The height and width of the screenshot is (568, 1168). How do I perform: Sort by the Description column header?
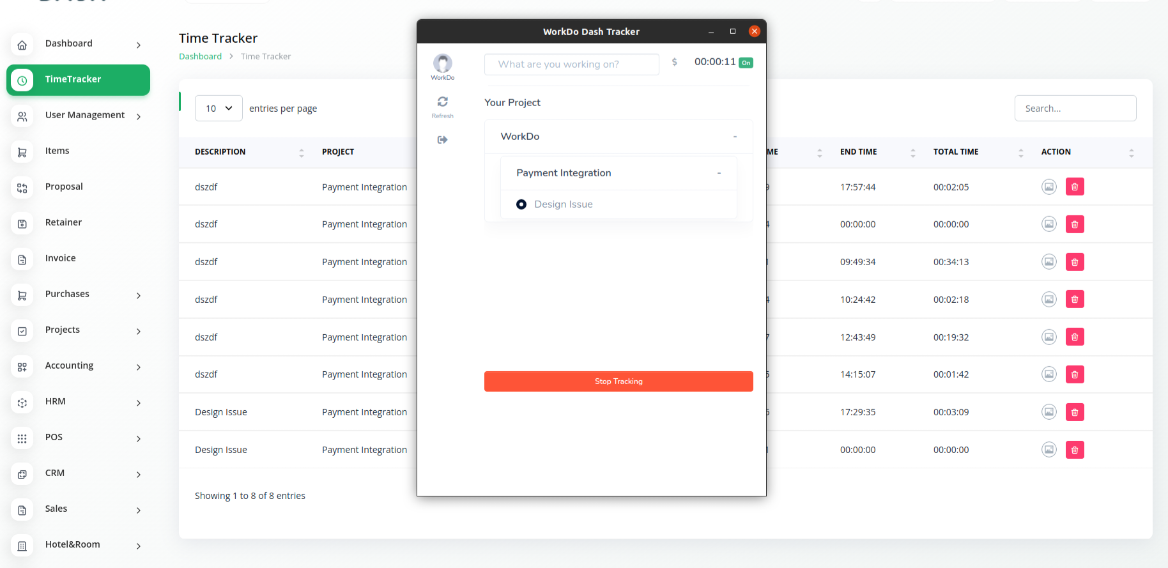coord(220,152)
